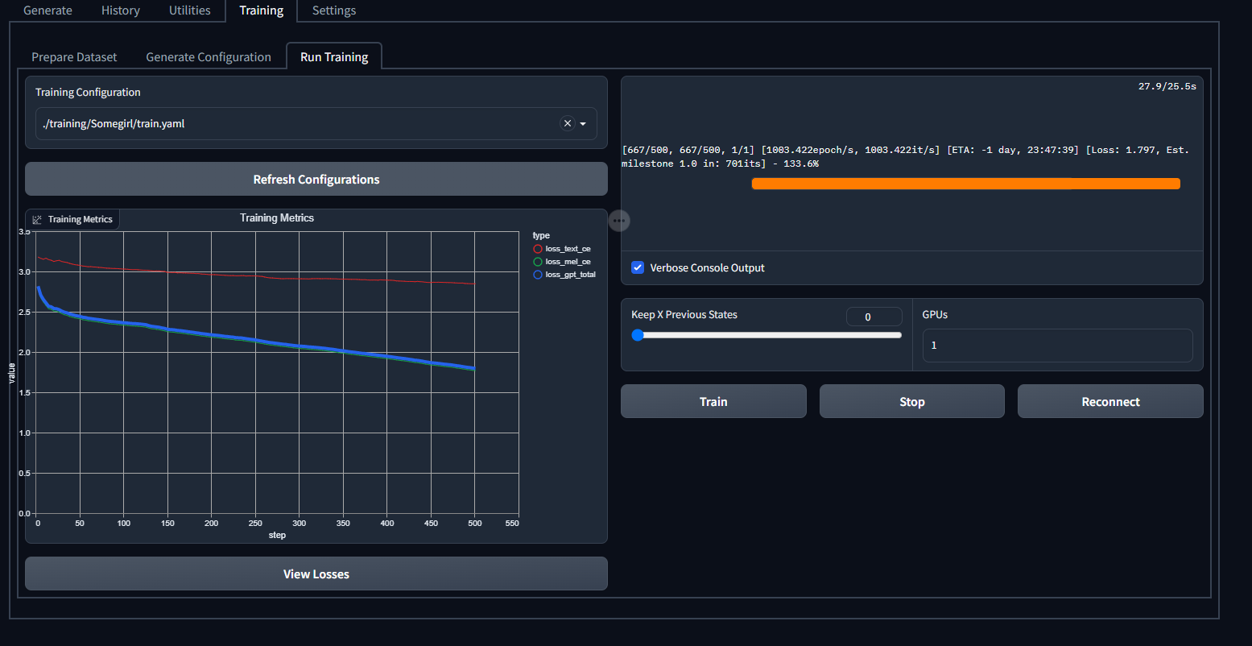Screen dimensions: 1252x646
Task: Click the training status console text
Action: click(x=905, y=156)
